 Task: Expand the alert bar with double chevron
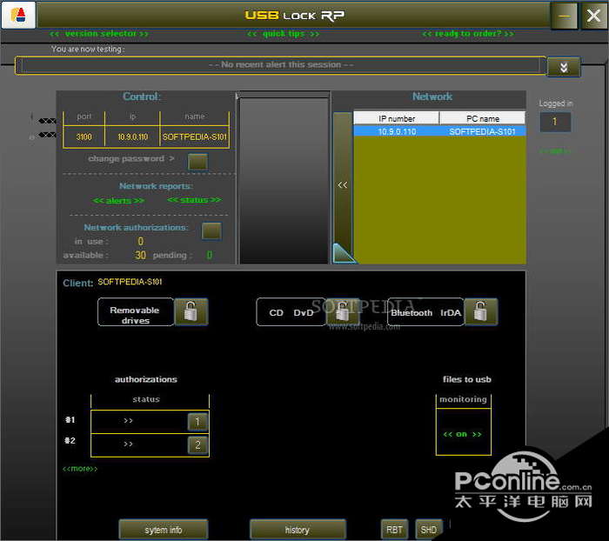564,67
